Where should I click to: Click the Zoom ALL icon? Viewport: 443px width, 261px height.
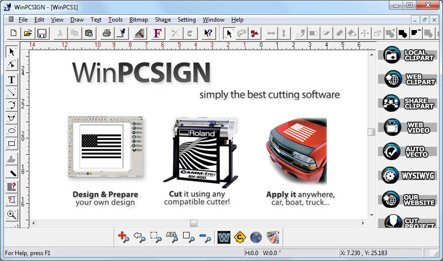[x=171, y=237]
